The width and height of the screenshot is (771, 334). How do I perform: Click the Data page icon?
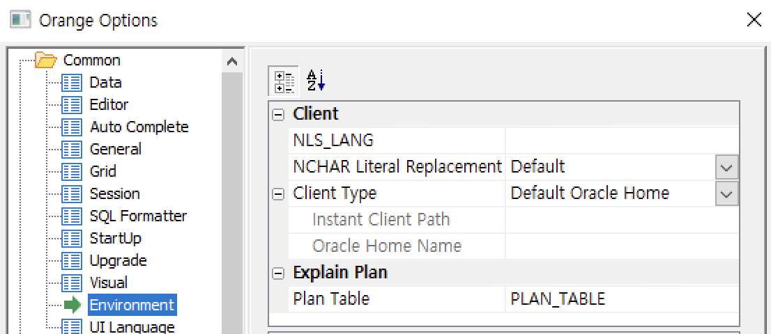pyautogui.click(x=72, y=83)
